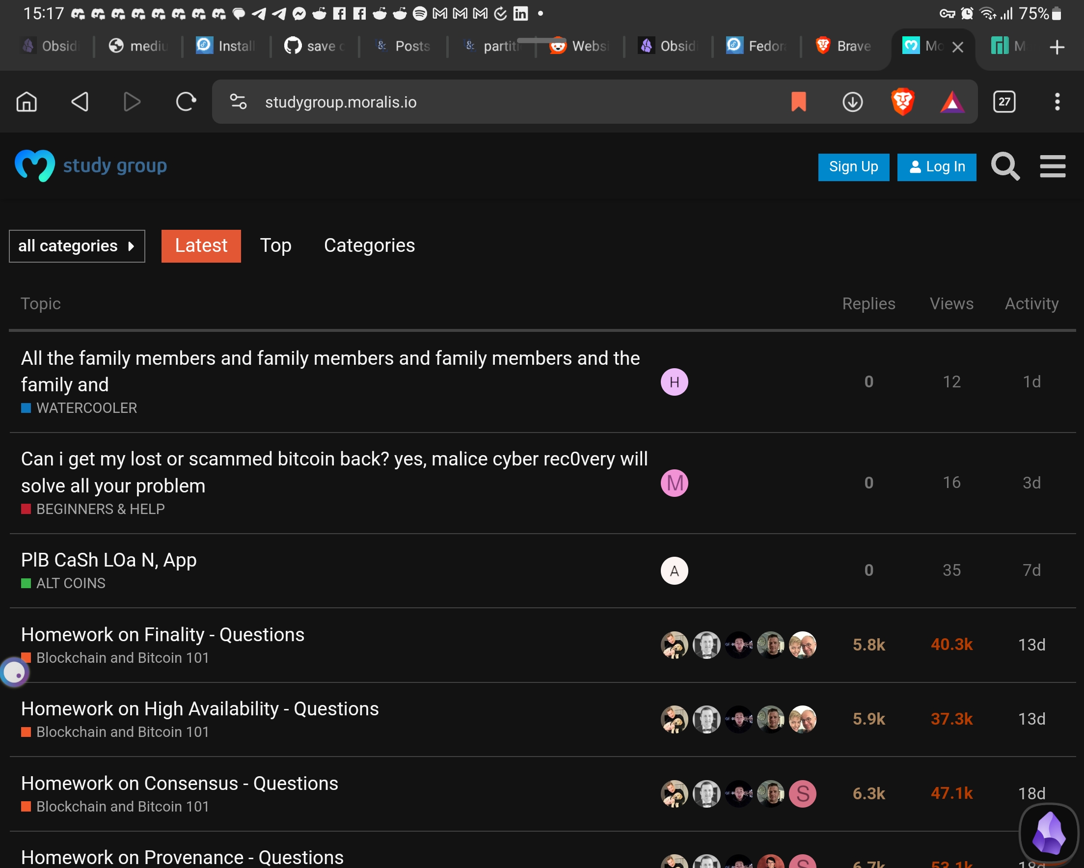Open the forum hamburger menu
Viewport: 1084px width, 868px height.
1052,166
